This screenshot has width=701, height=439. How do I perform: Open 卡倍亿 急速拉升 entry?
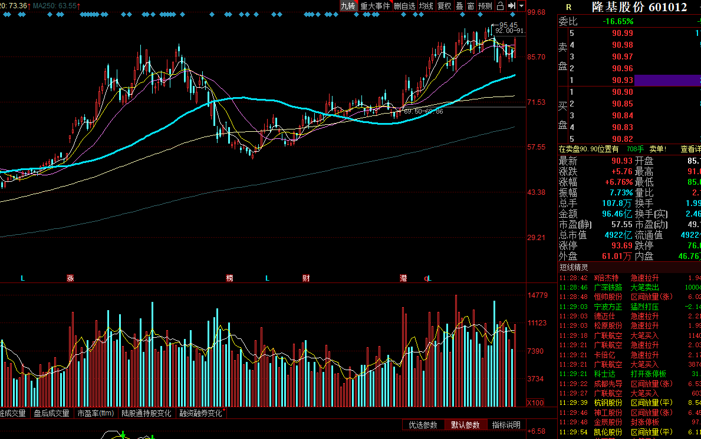tap(630, 355)
